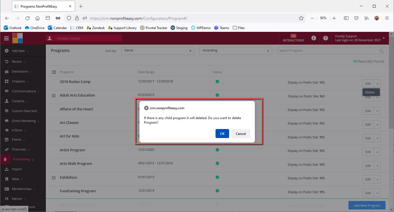Open the Interactions counter
This screenshot has width=394, height=212.
tap(293, 38)
